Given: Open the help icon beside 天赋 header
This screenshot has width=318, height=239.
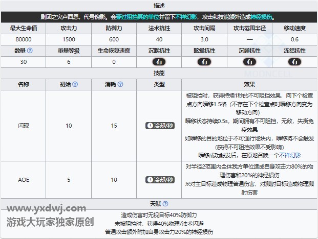Looking at the screenshot, I should point(165,204).
